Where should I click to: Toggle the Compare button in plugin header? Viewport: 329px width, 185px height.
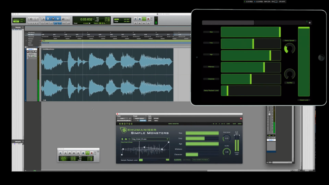point(143,121)
